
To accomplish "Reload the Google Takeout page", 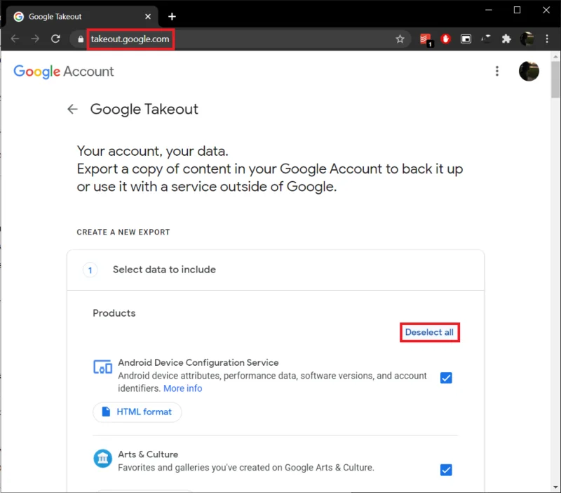I will (55, 39).
